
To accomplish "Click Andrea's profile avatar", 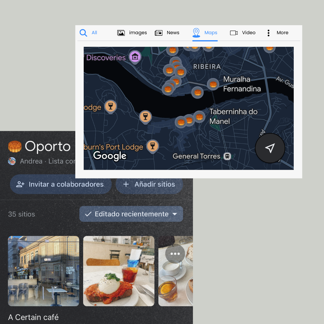I will [12, 161].
